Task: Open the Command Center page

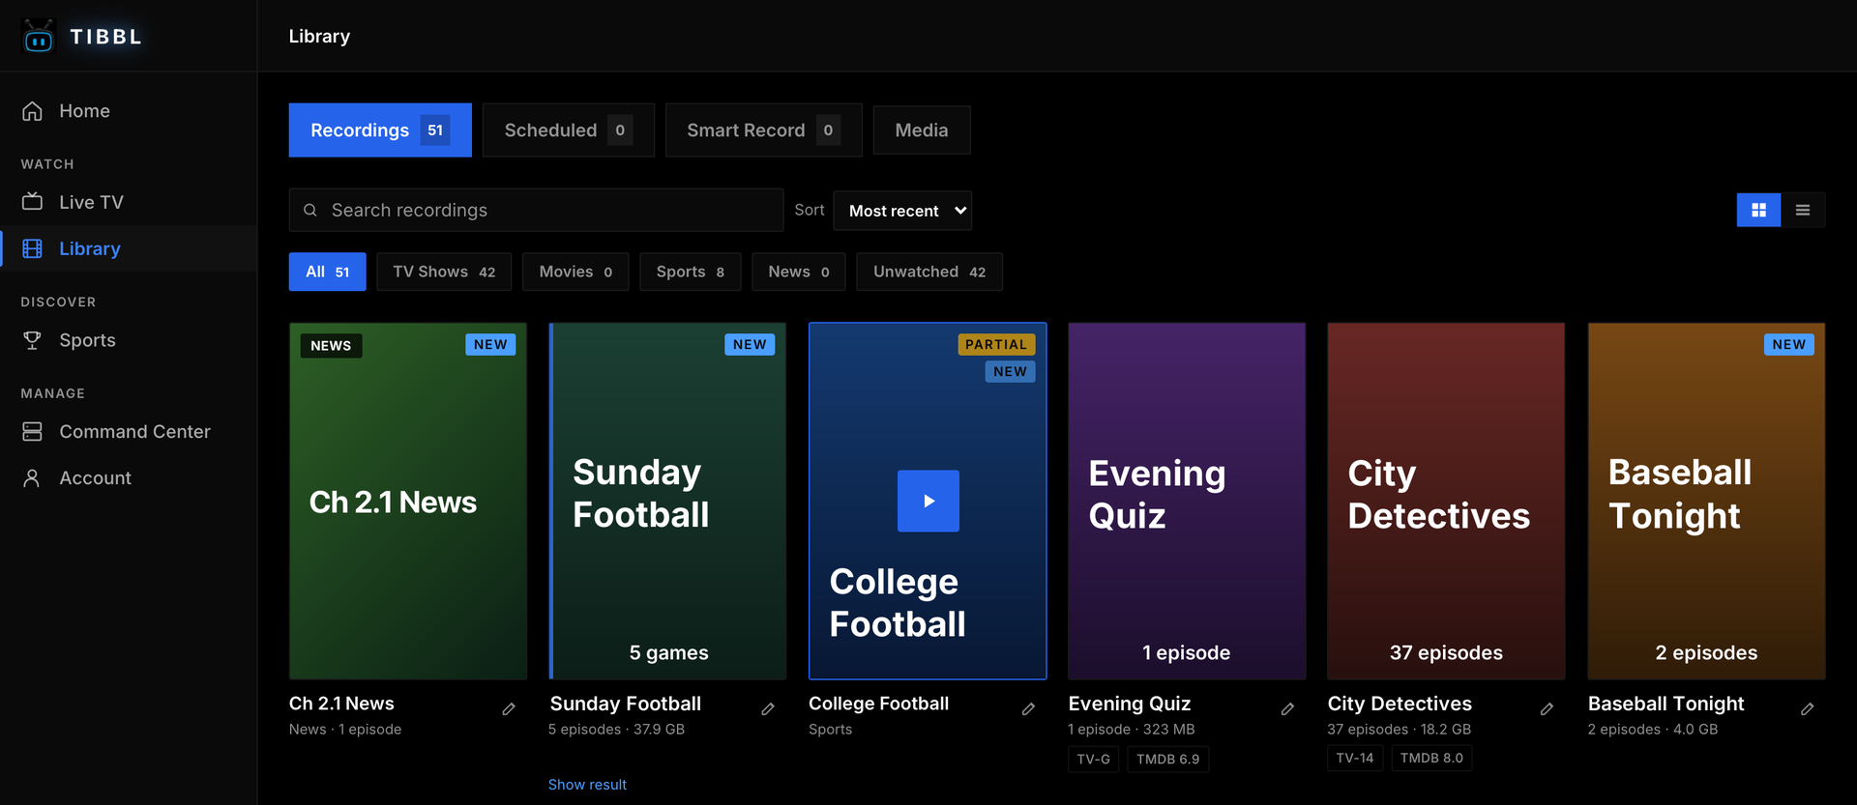Action: [129, 432]
